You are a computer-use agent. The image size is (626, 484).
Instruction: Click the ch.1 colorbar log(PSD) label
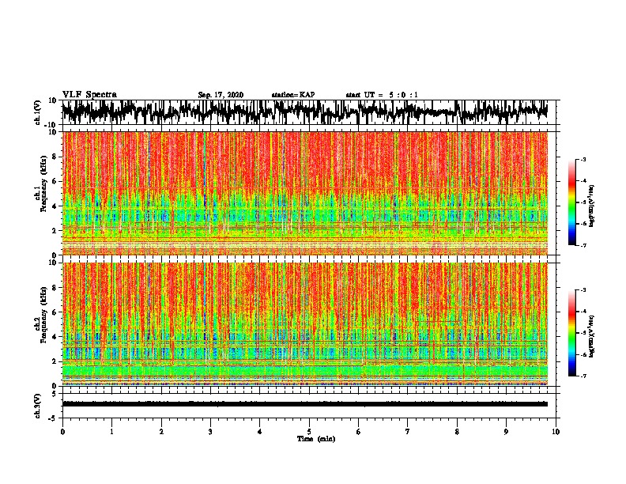point(592,206)
